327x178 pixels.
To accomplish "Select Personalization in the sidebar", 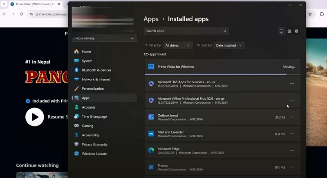I will 104,89.
